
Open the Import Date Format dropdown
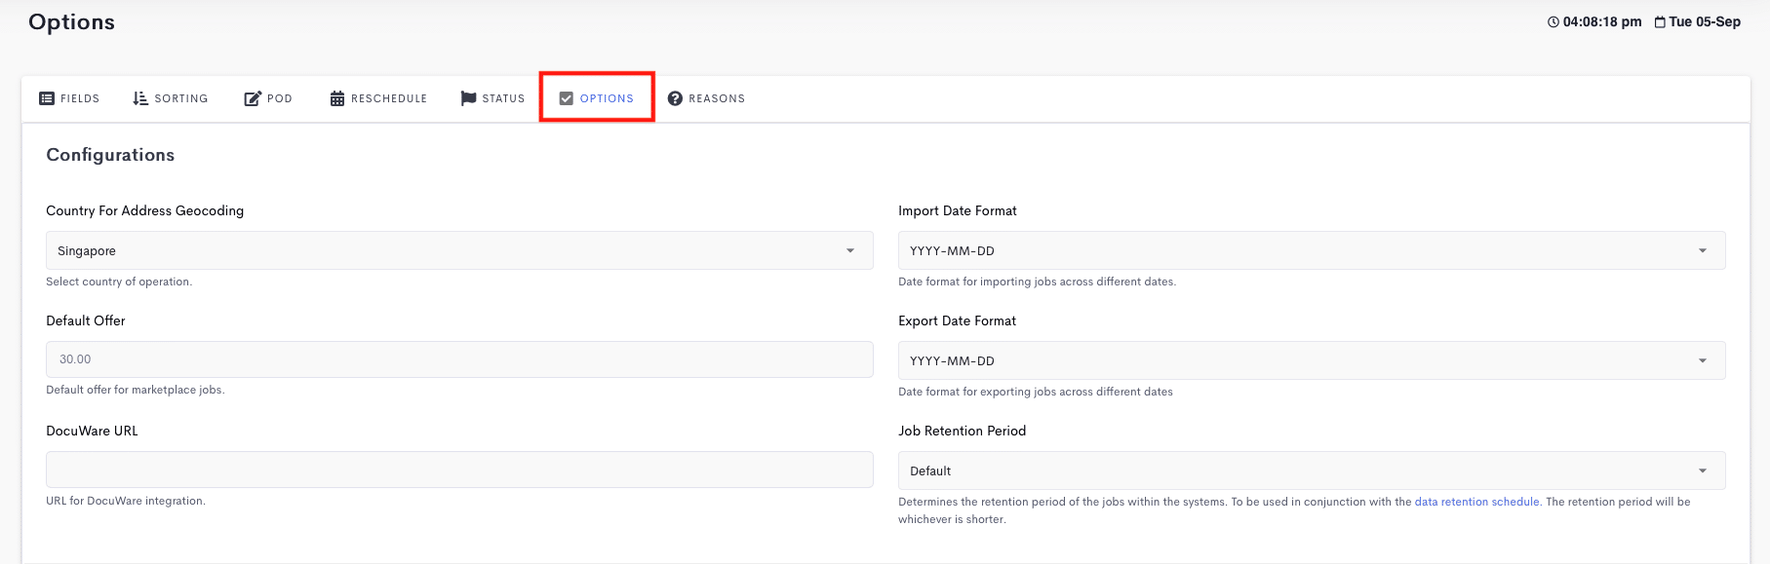pos(1312,250)
